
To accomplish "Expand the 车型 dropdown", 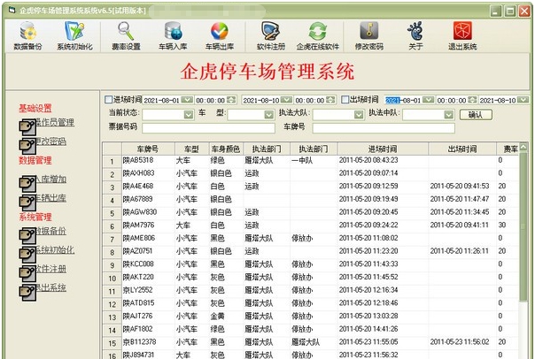I will tap(269, 115).
